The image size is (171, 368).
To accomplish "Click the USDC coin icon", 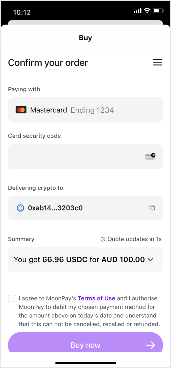I will pyautogui.click(x=21, y=208).
